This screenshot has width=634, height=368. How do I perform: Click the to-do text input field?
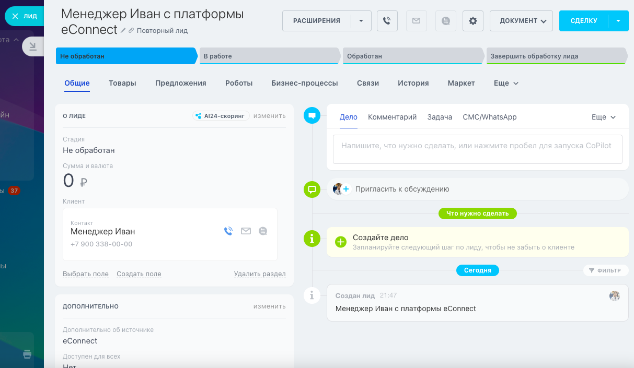pos(478,149)
